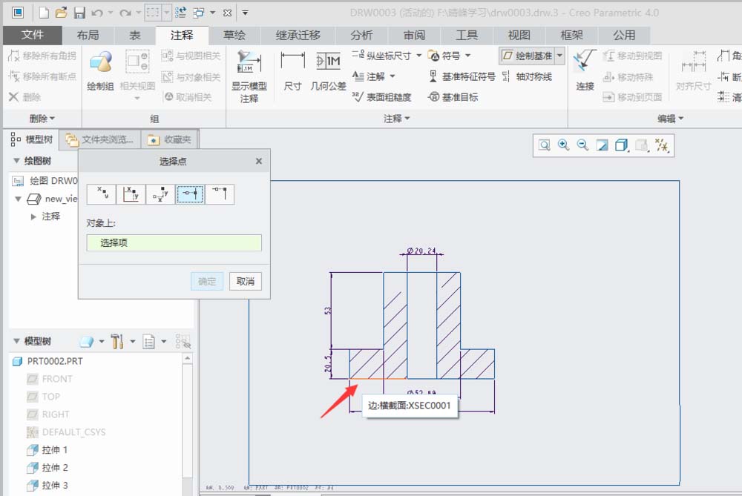
Task: Switch to the 分析 ribbon tab
Action: pyautogui.click(x=361, y=35)
